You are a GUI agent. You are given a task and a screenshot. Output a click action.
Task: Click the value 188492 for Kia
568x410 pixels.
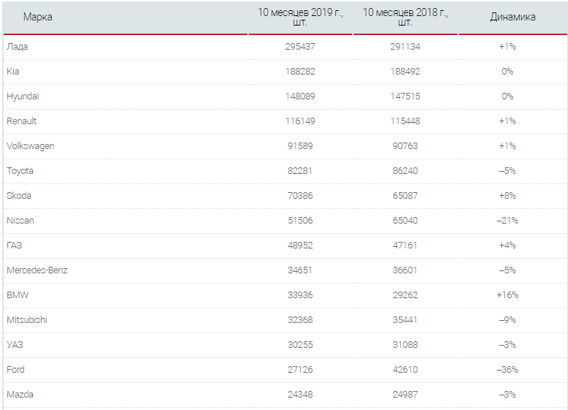pos(405,71)
